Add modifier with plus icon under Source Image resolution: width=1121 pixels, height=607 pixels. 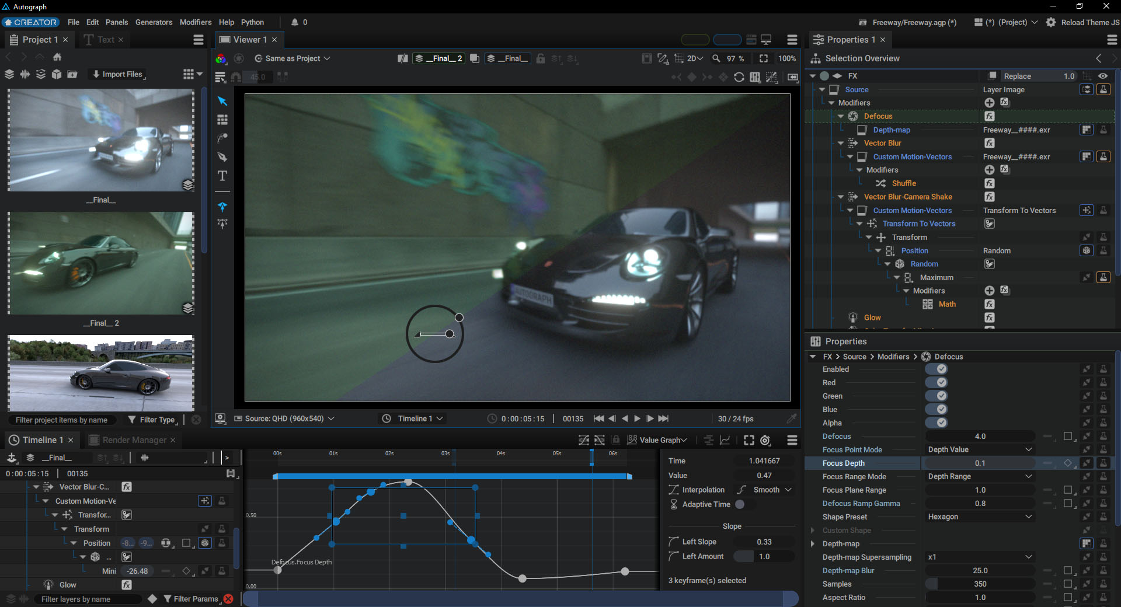coord(989,103)
